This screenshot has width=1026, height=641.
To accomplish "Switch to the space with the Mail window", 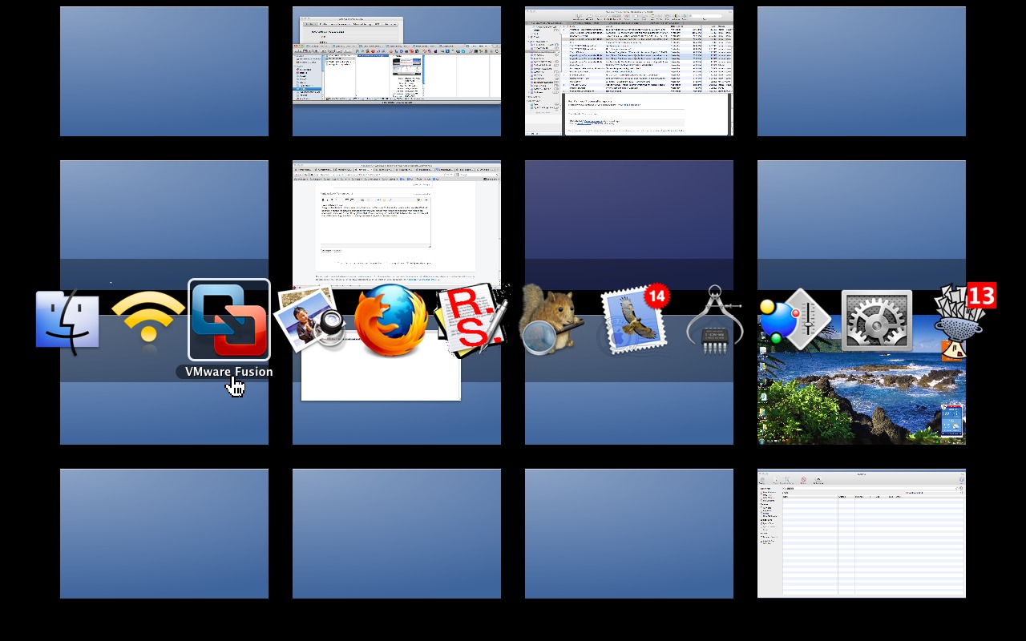I will (629, 71).
